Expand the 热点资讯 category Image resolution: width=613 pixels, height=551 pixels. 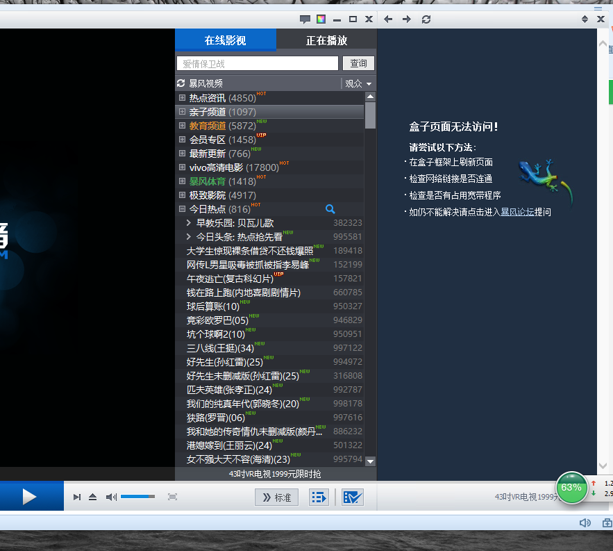[182, 97]
